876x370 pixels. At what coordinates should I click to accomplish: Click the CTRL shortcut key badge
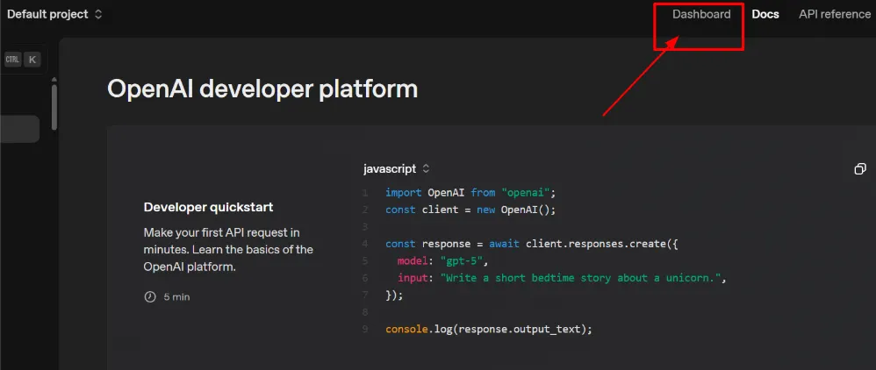[12, 60]
